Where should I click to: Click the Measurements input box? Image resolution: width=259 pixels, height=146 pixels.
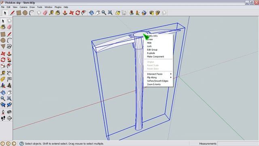238,144
